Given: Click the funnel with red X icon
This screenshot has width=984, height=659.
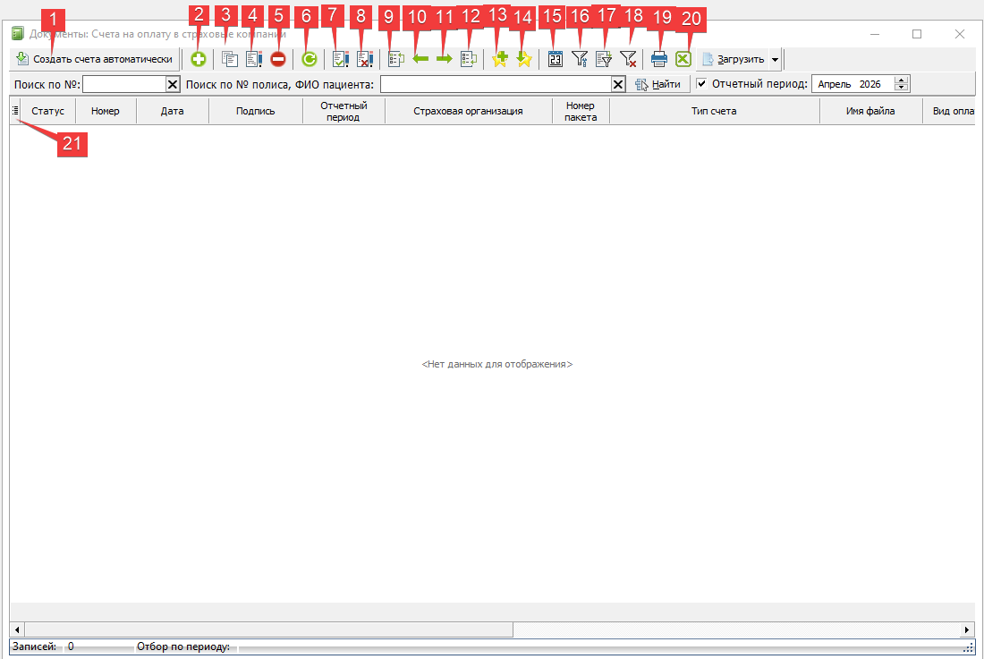Looking at the screenshot, I should coord(628,60).
